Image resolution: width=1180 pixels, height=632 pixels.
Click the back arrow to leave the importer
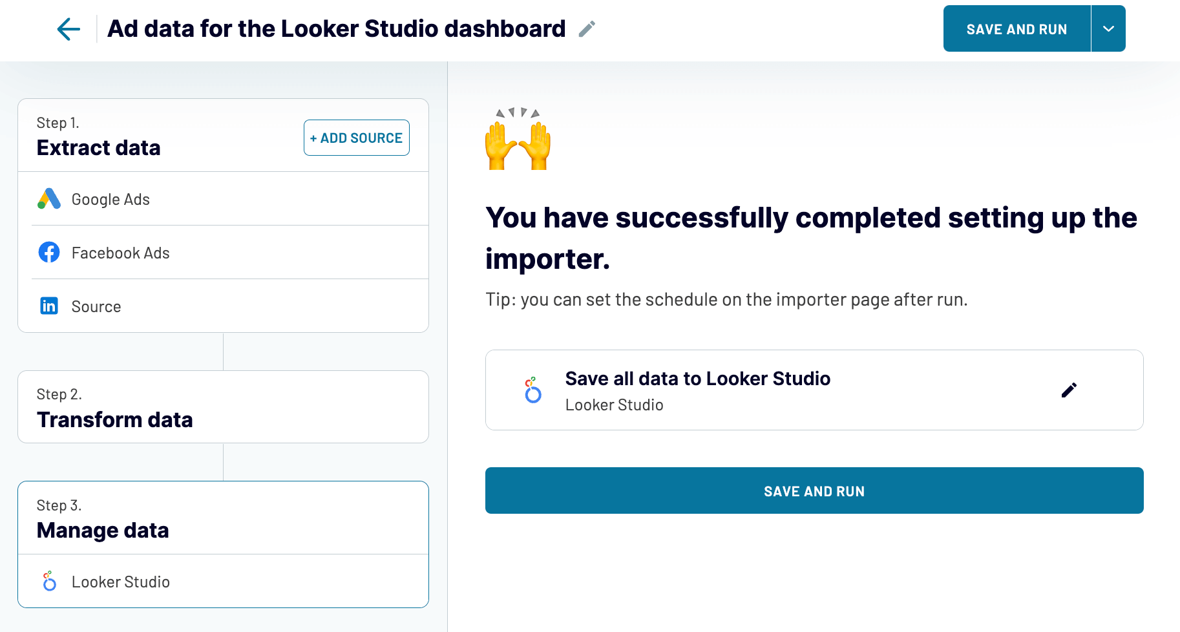(67, 28)
